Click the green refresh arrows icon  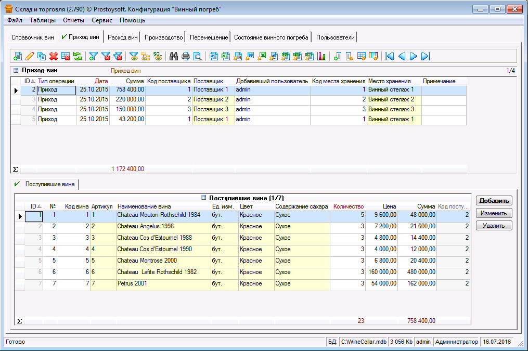coord(77,56)
